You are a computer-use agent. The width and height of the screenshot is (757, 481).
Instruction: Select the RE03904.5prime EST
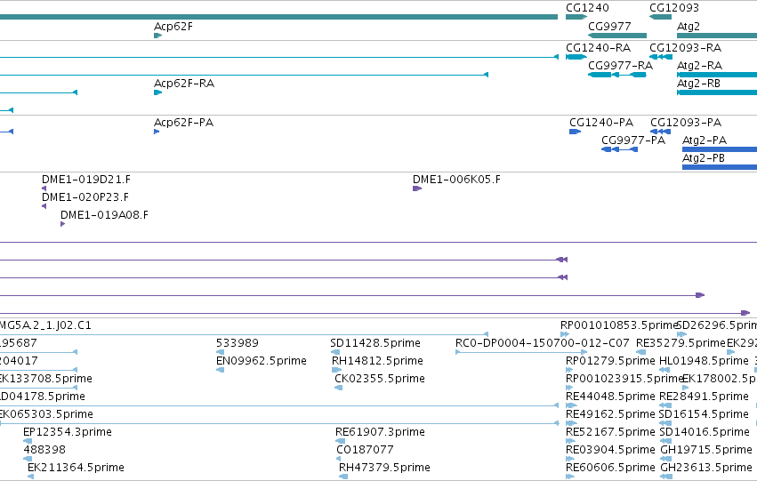[570, 459]
